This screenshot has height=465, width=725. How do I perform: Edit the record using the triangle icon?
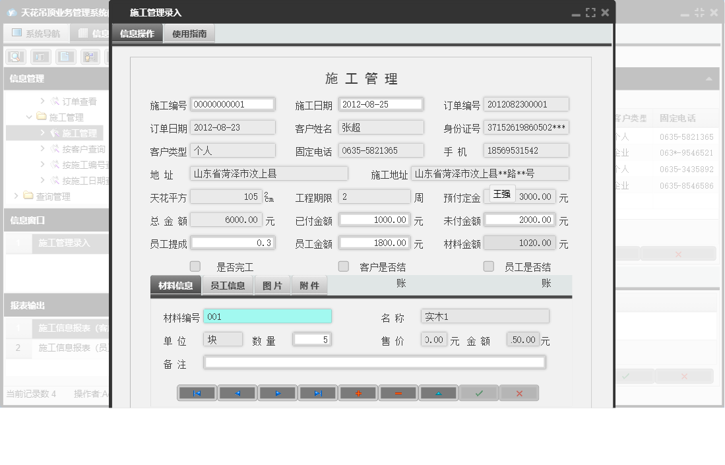(x=439, y=392)
